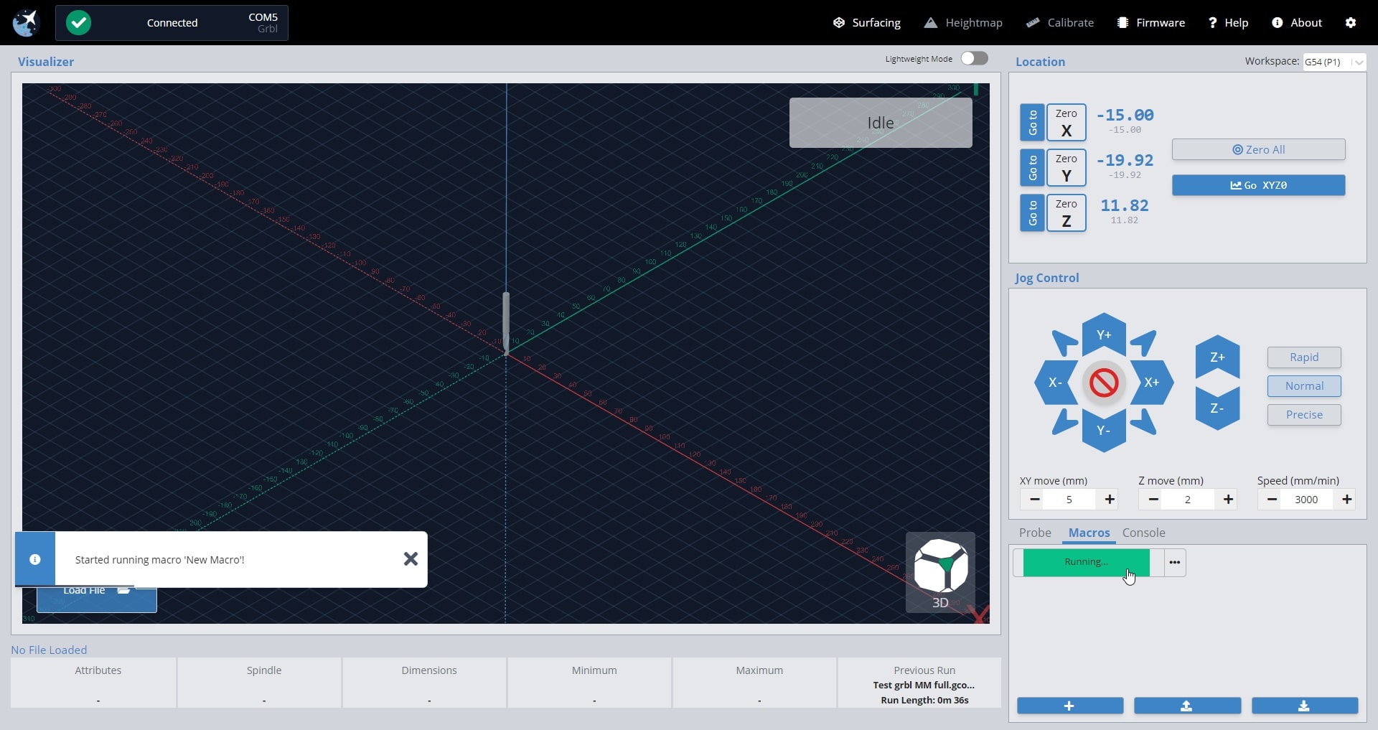Click Go to X button
The height and width of the screenshot is (730, 1378).
click(x=1032, y=122)
